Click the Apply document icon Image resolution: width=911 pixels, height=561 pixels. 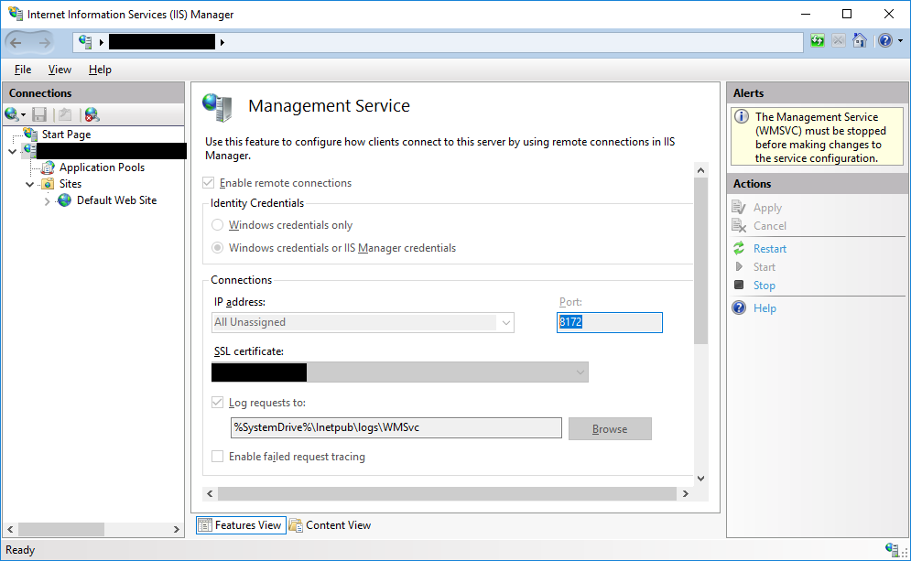click(739, 208)
